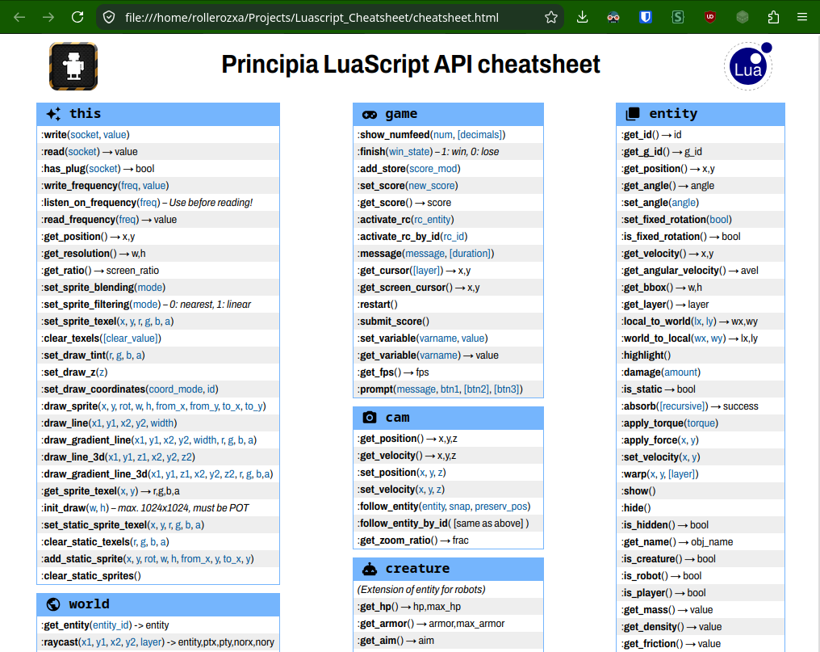This screenshot has width=820, height=652.
Task: Click the globe icon beside 'world' header
Action: 53,604
